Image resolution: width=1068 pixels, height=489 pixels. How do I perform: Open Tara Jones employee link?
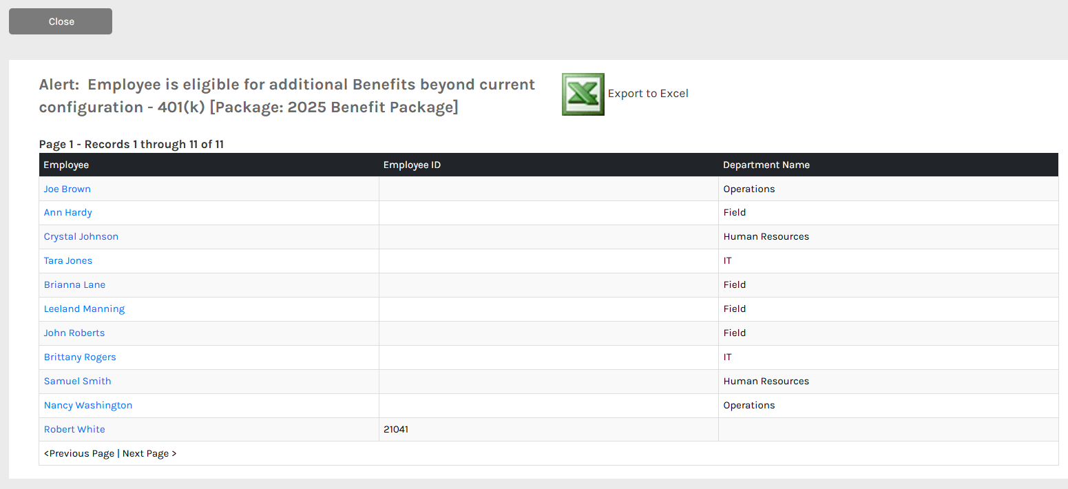pos(68,261)
